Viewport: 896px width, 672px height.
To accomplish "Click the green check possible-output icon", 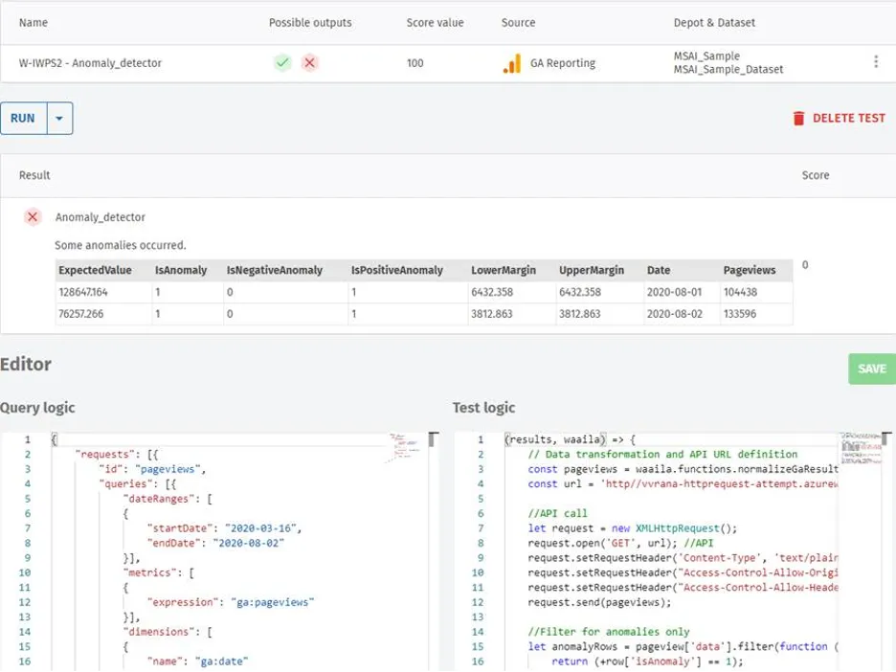I will (282, 62).
